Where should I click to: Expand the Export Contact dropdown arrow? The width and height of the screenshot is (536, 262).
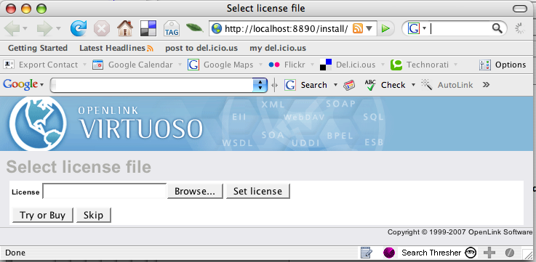pos(85,65)
